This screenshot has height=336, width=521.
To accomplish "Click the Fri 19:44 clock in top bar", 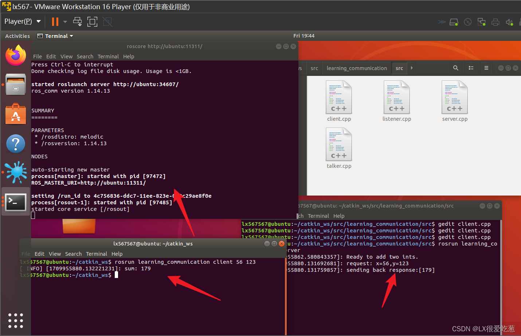I will coord(304,36).
